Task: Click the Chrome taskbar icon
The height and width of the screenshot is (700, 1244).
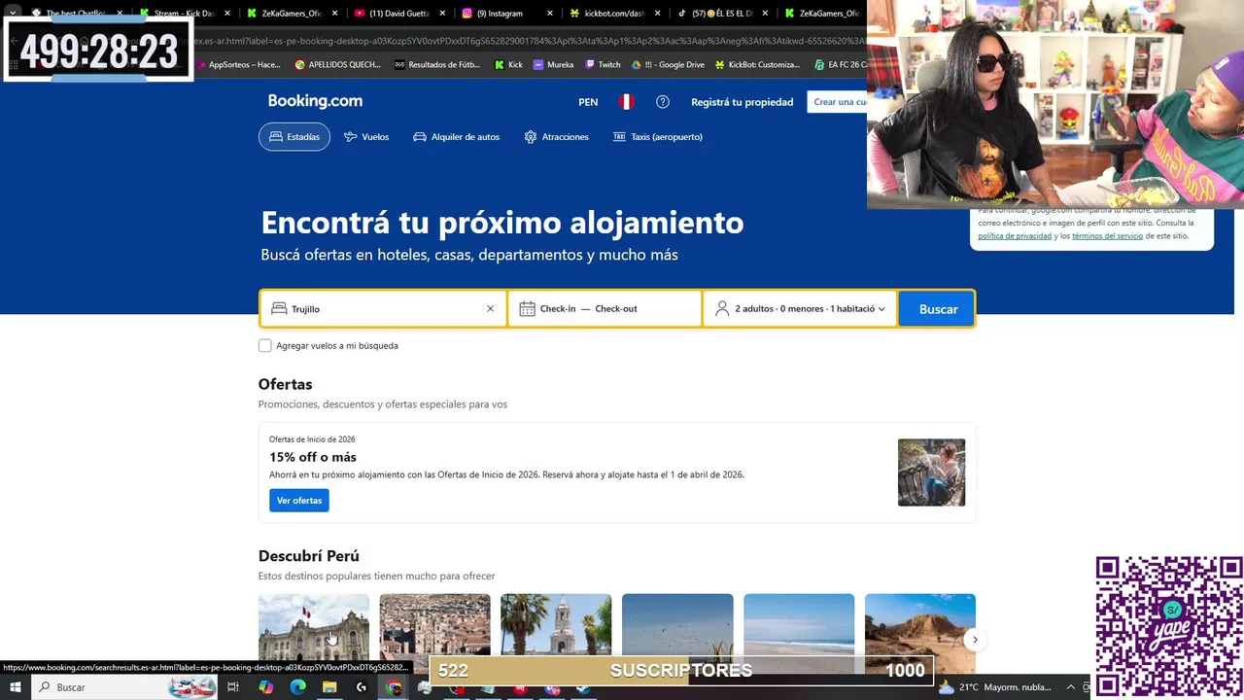Action: coord(394,687)
